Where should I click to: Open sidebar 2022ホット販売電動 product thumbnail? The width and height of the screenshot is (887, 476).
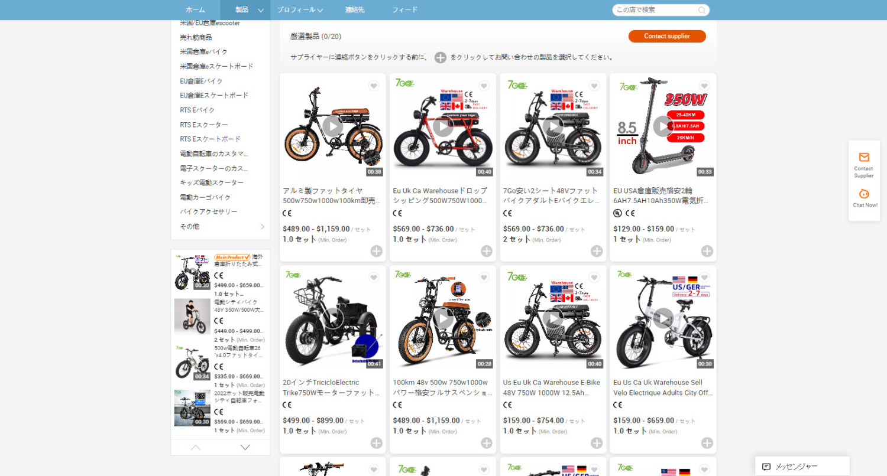[x=192, y=407]
